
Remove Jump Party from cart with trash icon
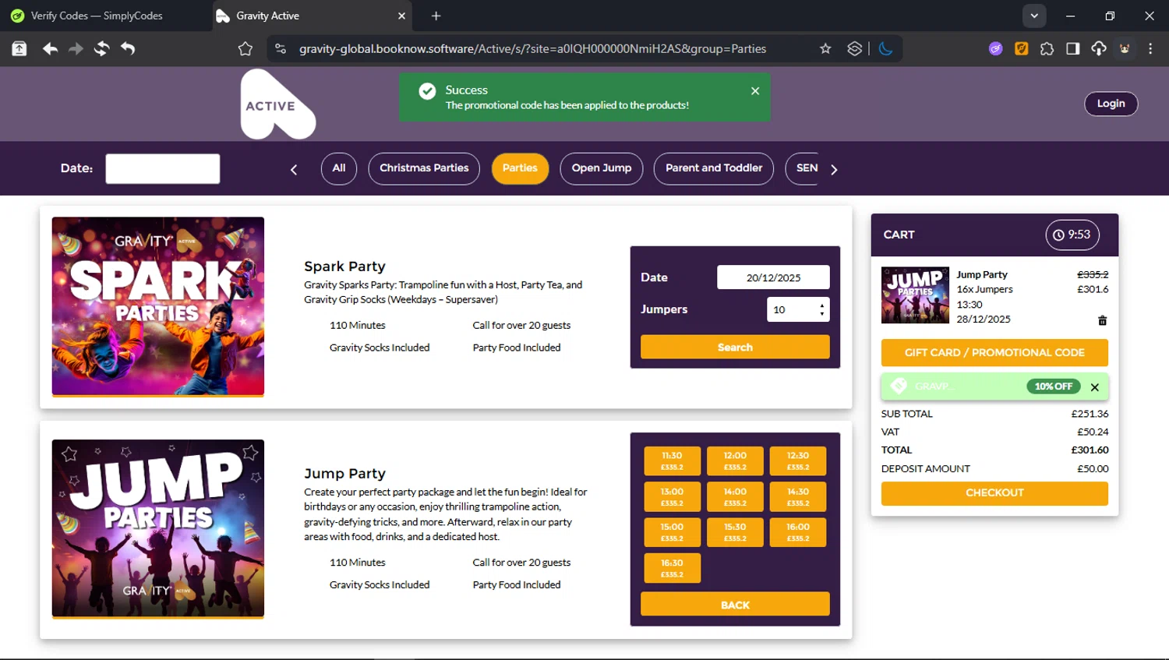1102,320
